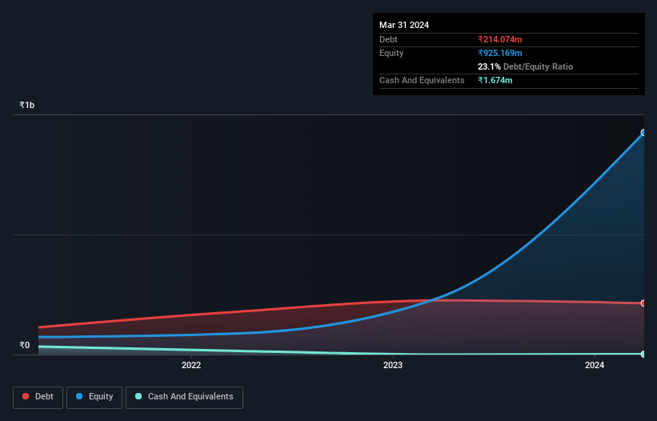Click the ₹214.074m debt value

coord(500,39)
